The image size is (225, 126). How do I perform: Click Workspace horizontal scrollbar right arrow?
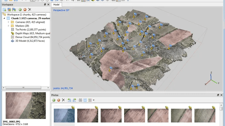click(x=48, y=88)
